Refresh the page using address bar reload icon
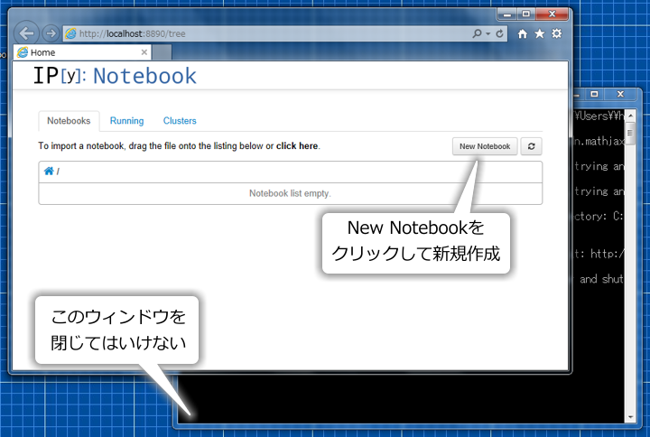The image size is (650, 437). click(499, 33)
